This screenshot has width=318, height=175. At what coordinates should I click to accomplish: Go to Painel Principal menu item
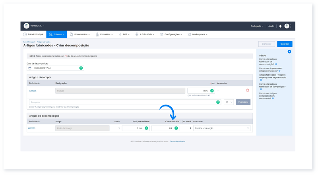(x=33, y=34)
